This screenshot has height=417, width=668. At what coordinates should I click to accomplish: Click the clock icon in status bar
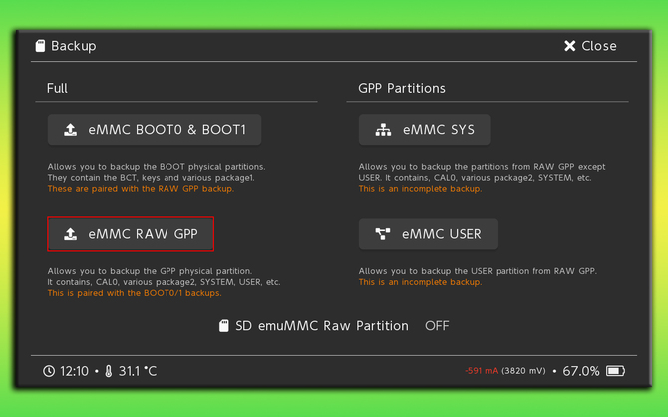coord(49,371)
